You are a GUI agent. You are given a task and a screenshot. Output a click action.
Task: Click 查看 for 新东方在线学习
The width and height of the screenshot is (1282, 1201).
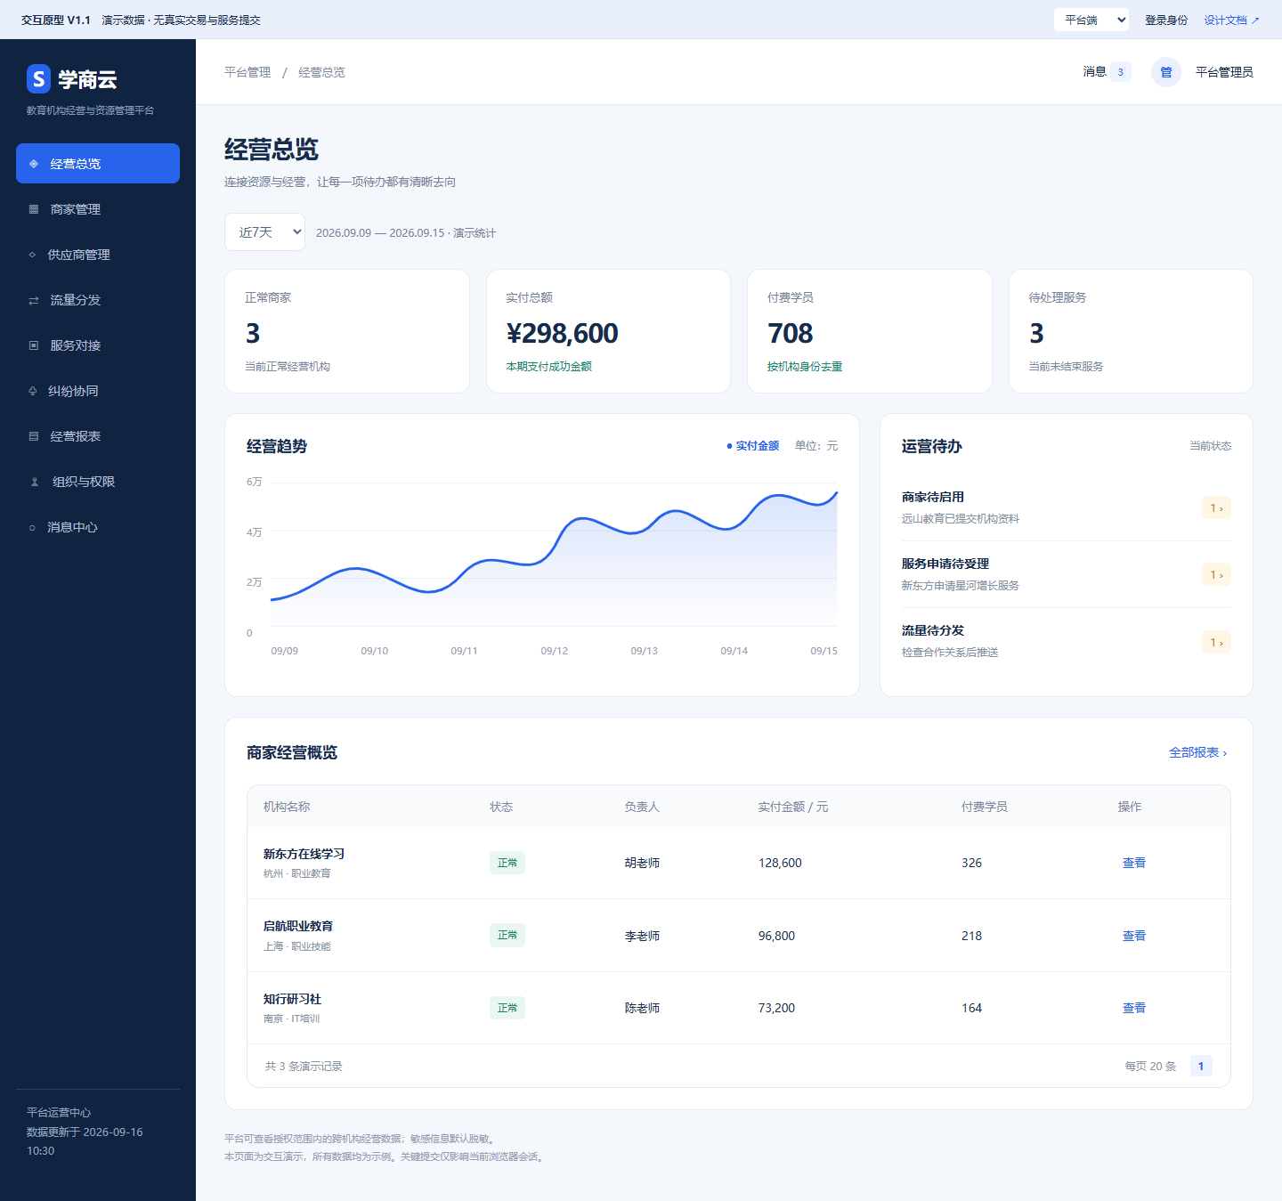pyautogui.click(x=1134, y=863)
